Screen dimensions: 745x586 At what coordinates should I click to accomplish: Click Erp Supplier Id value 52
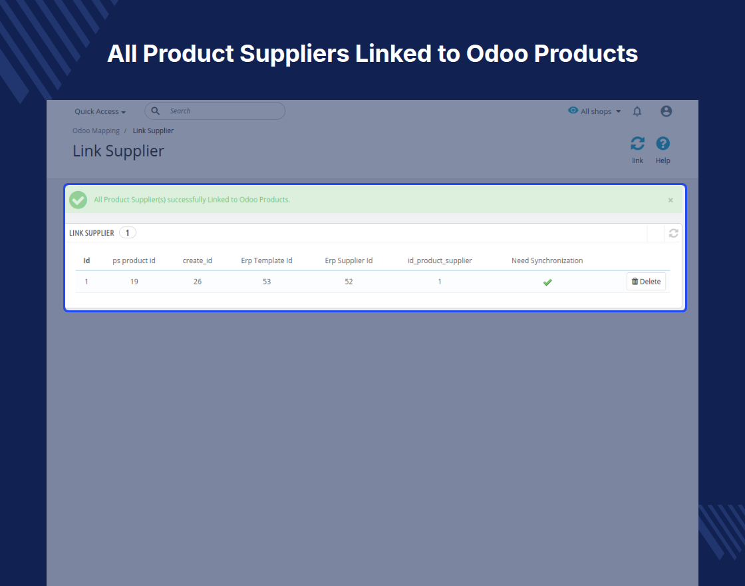[x=349, y=282]
